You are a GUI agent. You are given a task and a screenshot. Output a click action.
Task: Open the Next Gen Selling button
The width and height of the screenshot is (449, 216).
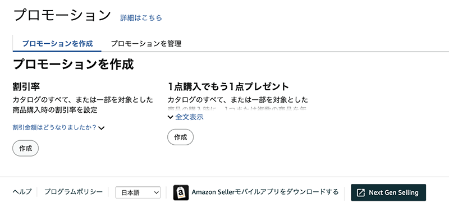388,192
